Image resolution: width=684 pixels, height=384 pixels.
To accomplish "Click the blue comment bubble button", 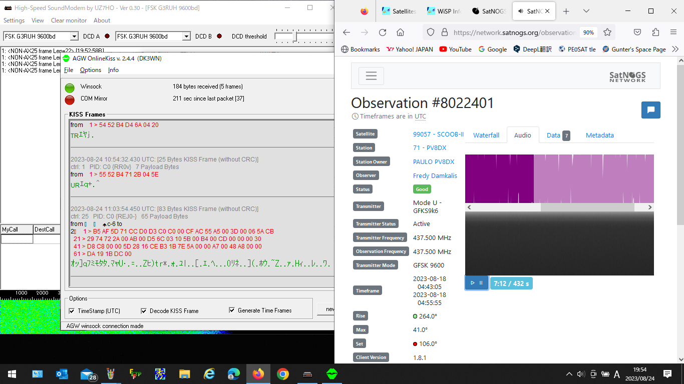I will tap(651, 110).
